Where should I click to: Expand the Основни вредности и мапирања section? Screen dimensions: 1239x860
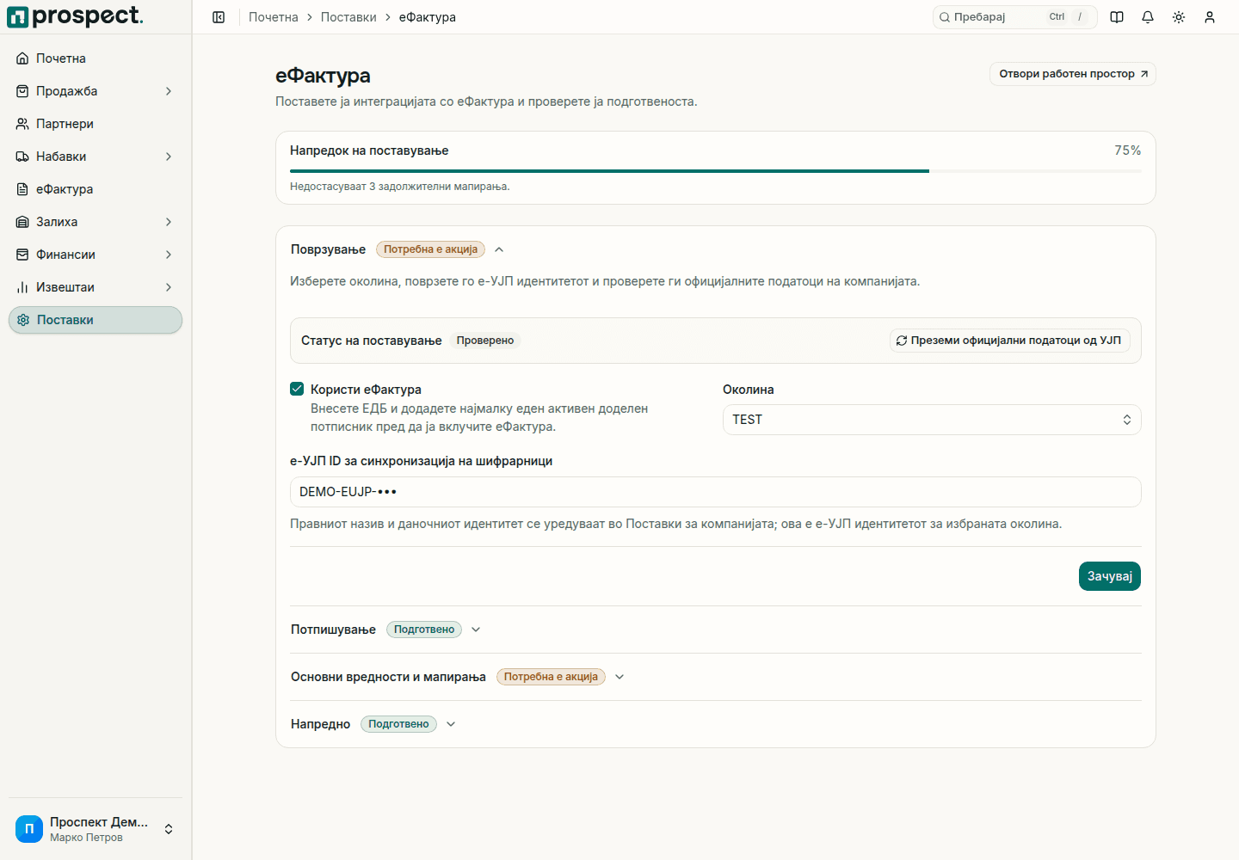tap(619, 677)
